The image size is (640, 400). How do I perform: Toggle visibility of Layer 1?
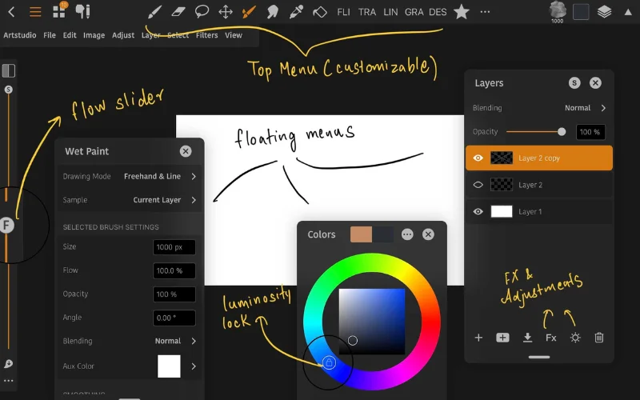478,211
